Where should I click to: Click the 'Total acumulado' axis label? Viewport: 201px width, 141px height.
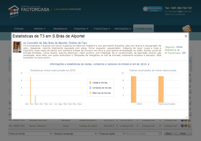[166, 104]
